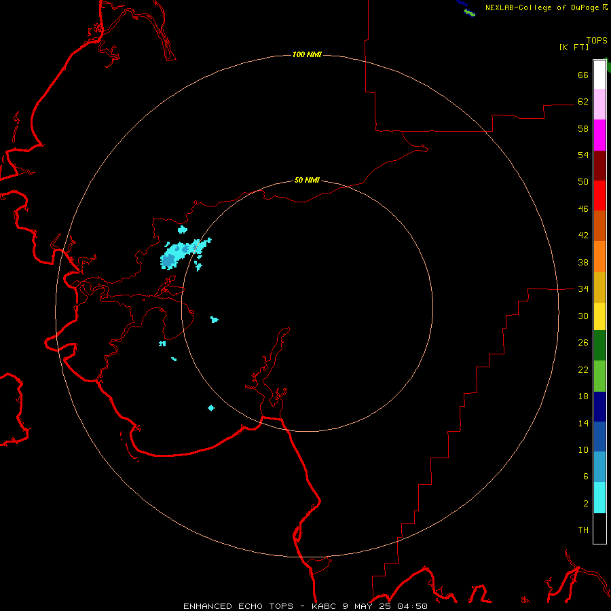Click the TOPS legend title

click(597, 40)
